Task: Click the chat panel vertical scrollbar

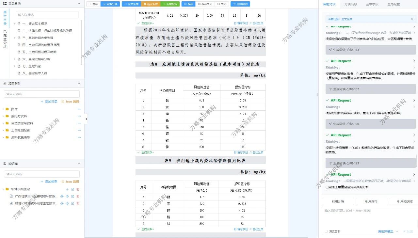Action: pyautogui.click(x=416, y=160)
